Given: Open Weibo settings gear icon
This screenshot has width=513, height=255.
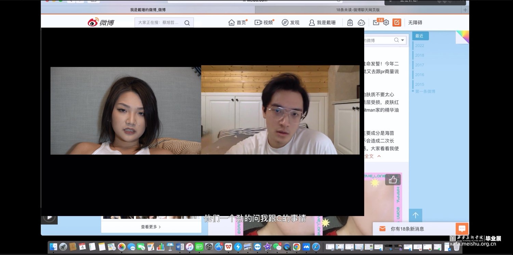Looking at the screenshot, I should tap(386, 23).
